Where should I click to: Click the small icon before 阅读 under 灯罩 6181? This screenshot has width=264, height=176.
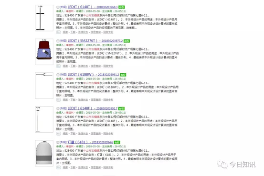pos(58,167)
